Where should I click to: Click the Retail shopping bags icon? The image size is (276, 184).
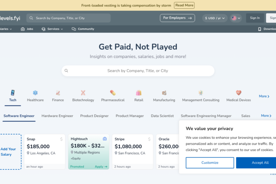[139, 93]
